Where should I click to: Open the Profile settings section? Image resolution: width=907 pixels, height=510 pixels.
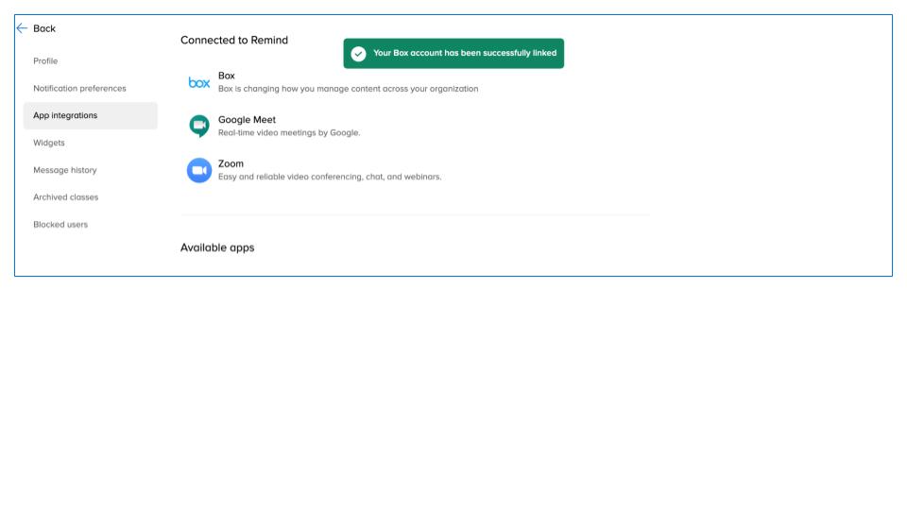point(45,61)
